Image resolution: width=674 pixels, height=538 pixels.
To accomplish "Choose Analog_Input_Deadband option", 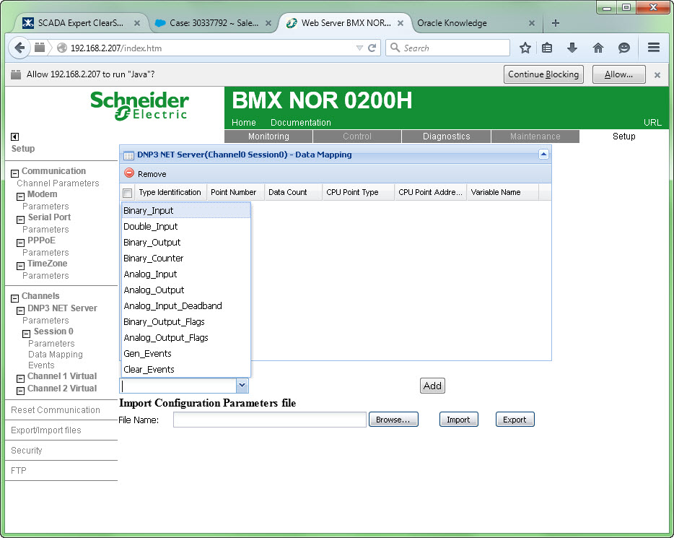I will tap(185, 305).
